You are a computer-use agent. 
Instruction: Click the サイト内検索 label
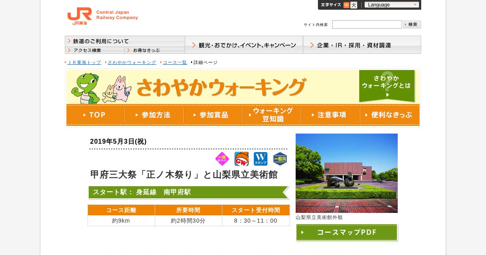click(316, 25)
